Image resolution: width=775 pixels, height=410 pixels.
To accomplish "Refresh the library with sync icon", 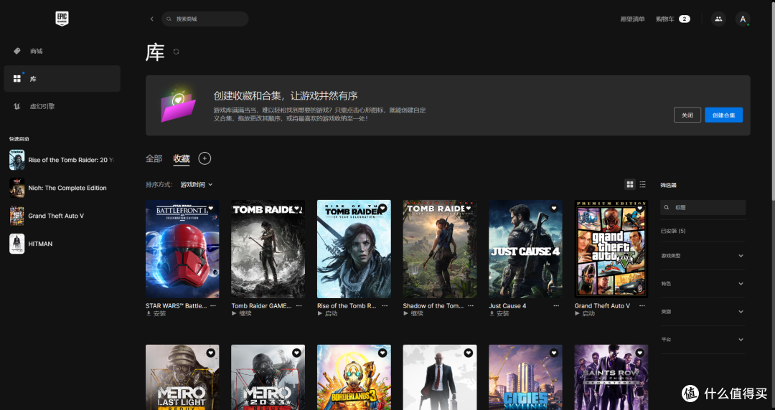I will (176, 52).
